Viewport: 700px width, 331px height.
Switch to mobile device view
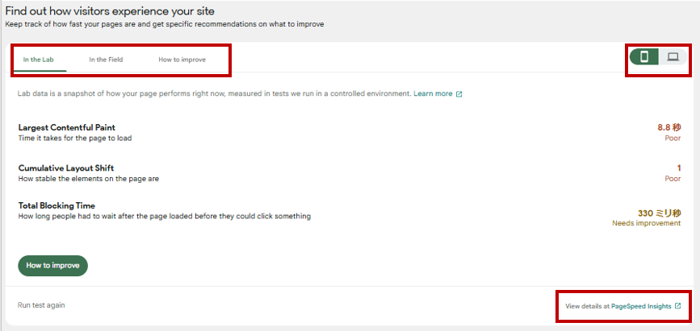(644, 56)
